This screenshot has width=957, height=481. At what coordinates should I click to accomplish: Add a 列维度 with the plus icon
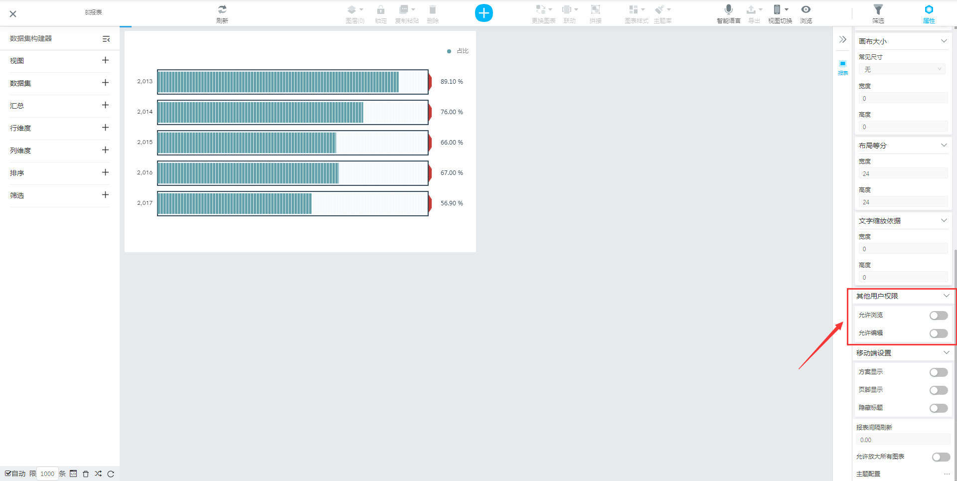105,150
